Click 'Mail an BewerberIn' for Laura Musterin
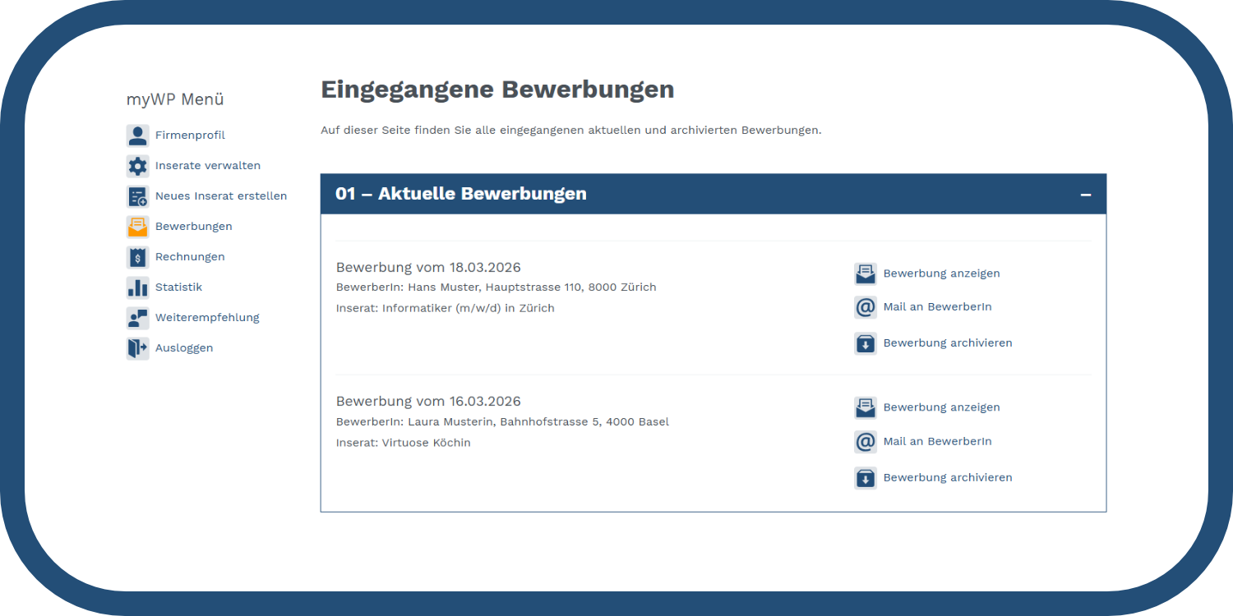The width and height of the screenshot is (1233, 616). [937, 442]
